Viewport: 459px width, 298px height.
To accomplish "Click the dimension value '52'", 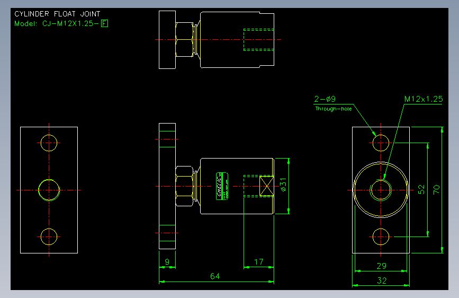I will pyautogui.click(x=421, y=189).
